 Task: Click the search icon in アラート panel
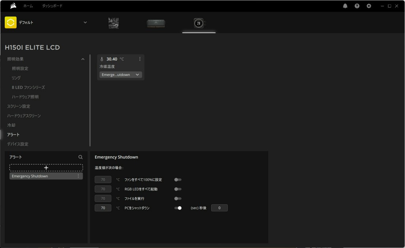coord(81,157)
